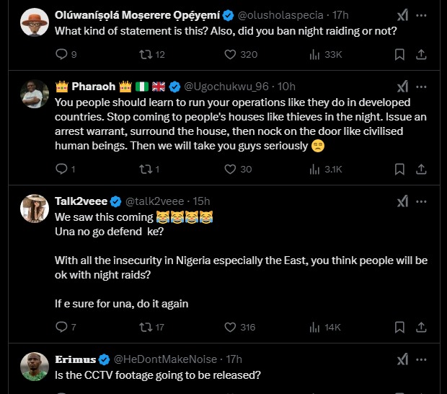447x394 pixels.
Task: View analytics on Pharaoh's tweet 3.1K views
Action: click(314, 169)
